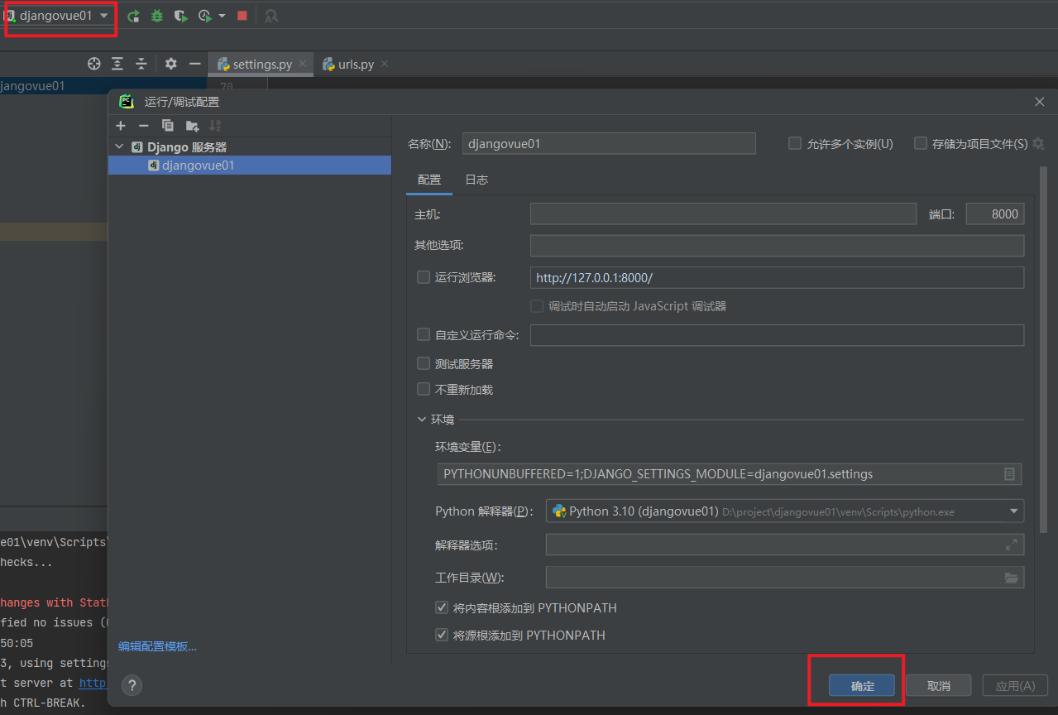Collapse the 环境 section

(x=422, y=420)
